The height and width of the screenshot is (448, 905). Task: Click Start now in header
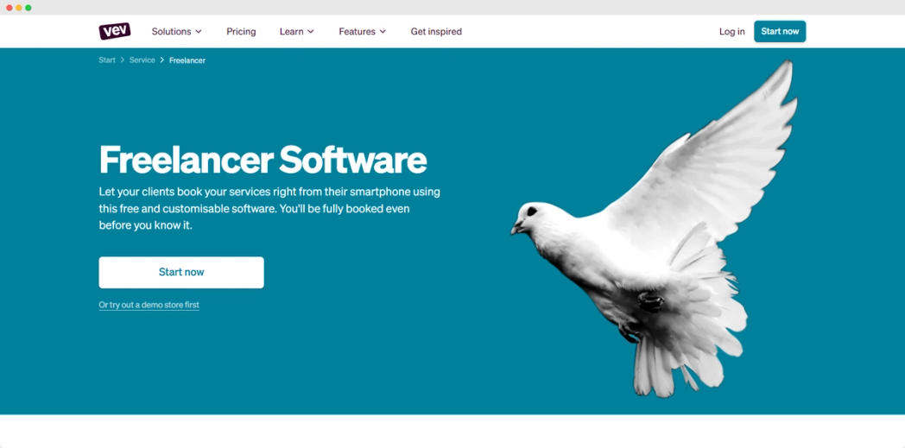[780, 32]
